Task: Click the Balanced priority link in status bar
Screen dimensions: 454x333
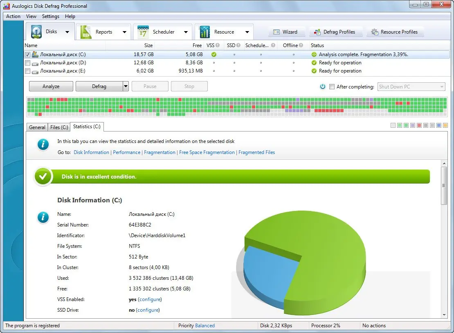Action: pyautogui.click(x=205, y=326)
